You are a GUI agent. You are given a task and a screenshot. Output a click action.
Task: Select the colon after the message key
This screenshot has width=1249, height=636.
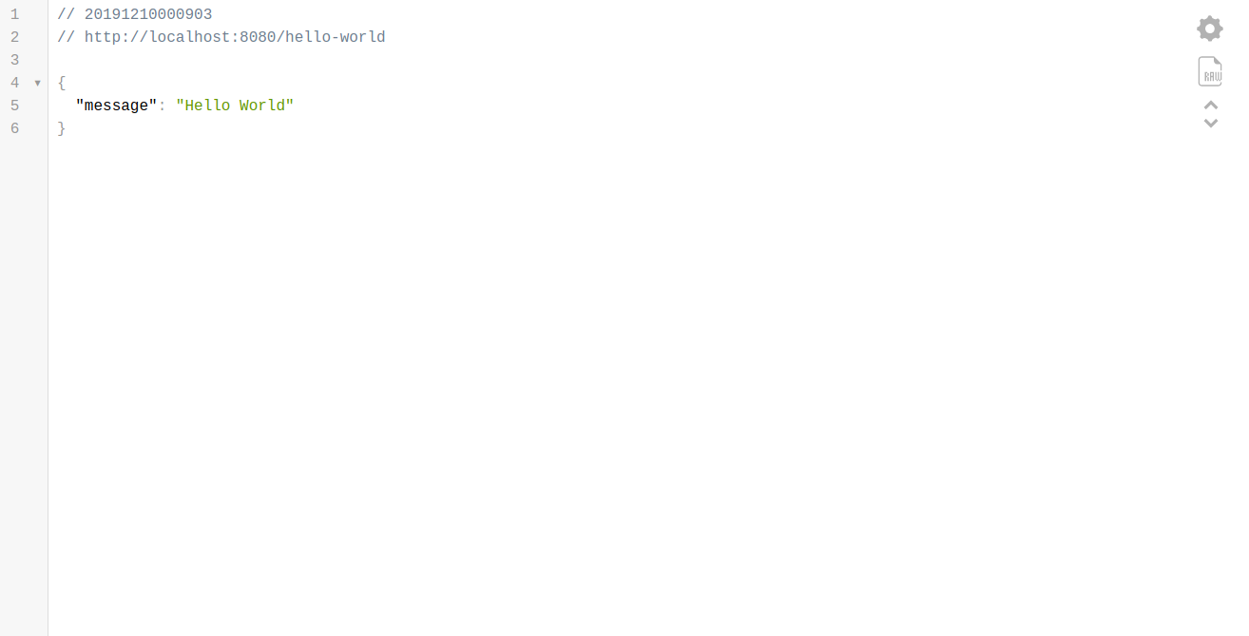(x=162, y=106)
